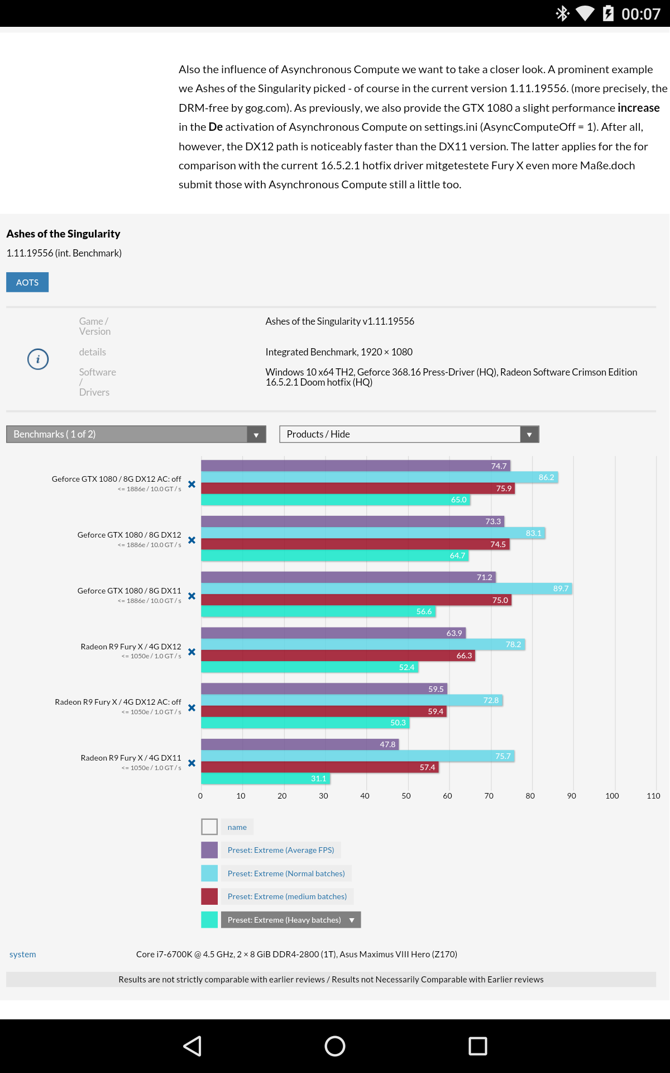Tap the Radeon R9 Fury X / 4G DX12 label
Viewport: 670px width, 1073px height.
[131, 647]
